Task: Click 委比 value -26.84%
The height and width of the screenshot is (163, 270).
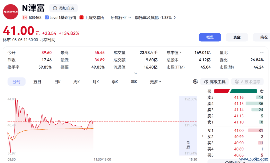Action: 256,60
